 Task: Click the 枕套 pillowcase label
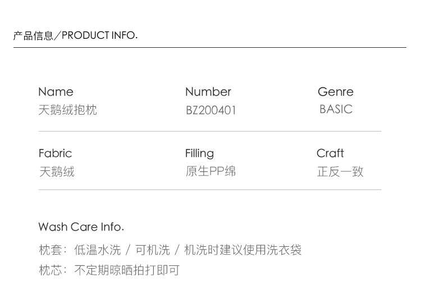50,250
